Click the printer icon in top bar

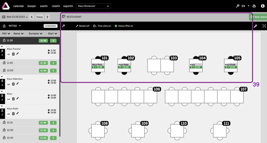coord(254,6)
